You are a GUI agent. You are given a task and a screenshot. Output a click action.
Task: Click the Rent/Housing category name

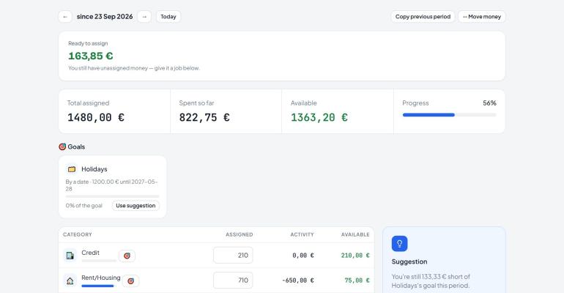101,278
